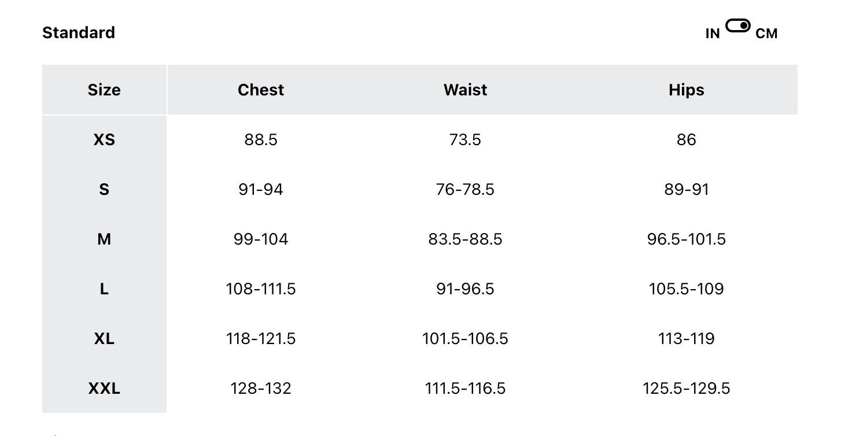
Task: Choose the M size row label
Action: (104, 239)
